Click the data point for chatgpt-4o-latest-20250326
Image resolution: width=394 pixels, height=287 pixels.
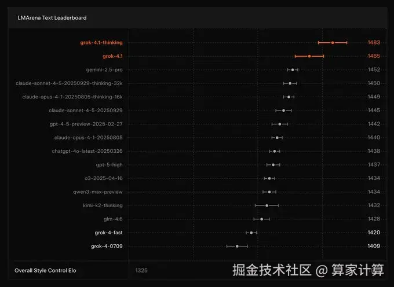pyautogui.click(x=275, y=151)
